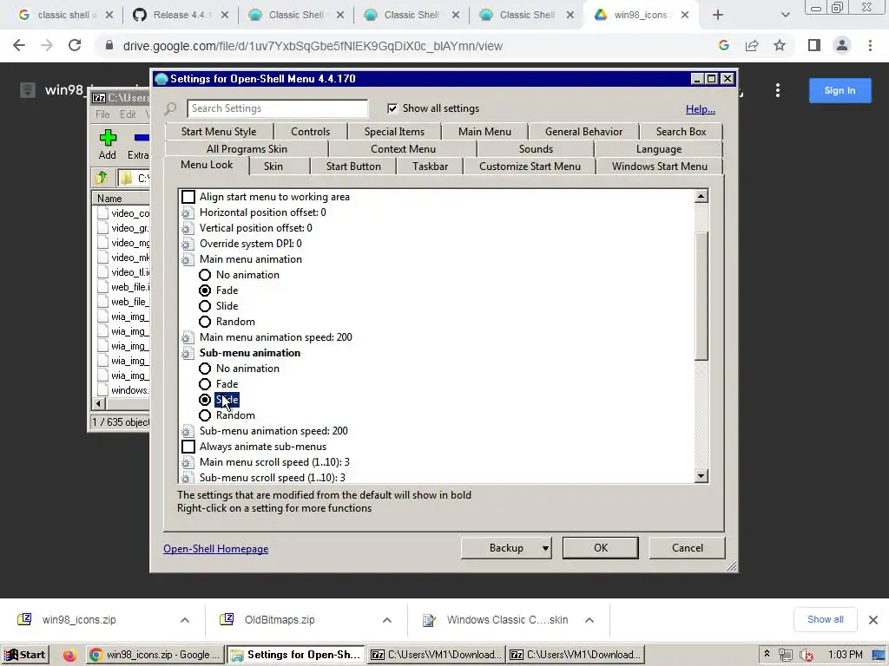The height and width of the screenshot is (666, 889).
Task: Click the Chrome address bar URL
Action: point(313,46)
